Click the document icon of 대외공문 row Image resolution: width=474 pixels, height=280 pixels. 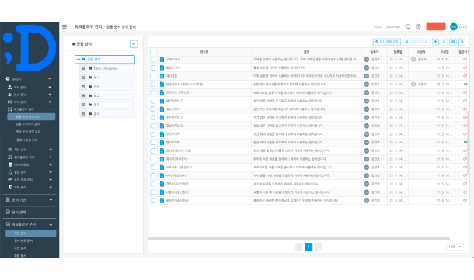[162, 76]
